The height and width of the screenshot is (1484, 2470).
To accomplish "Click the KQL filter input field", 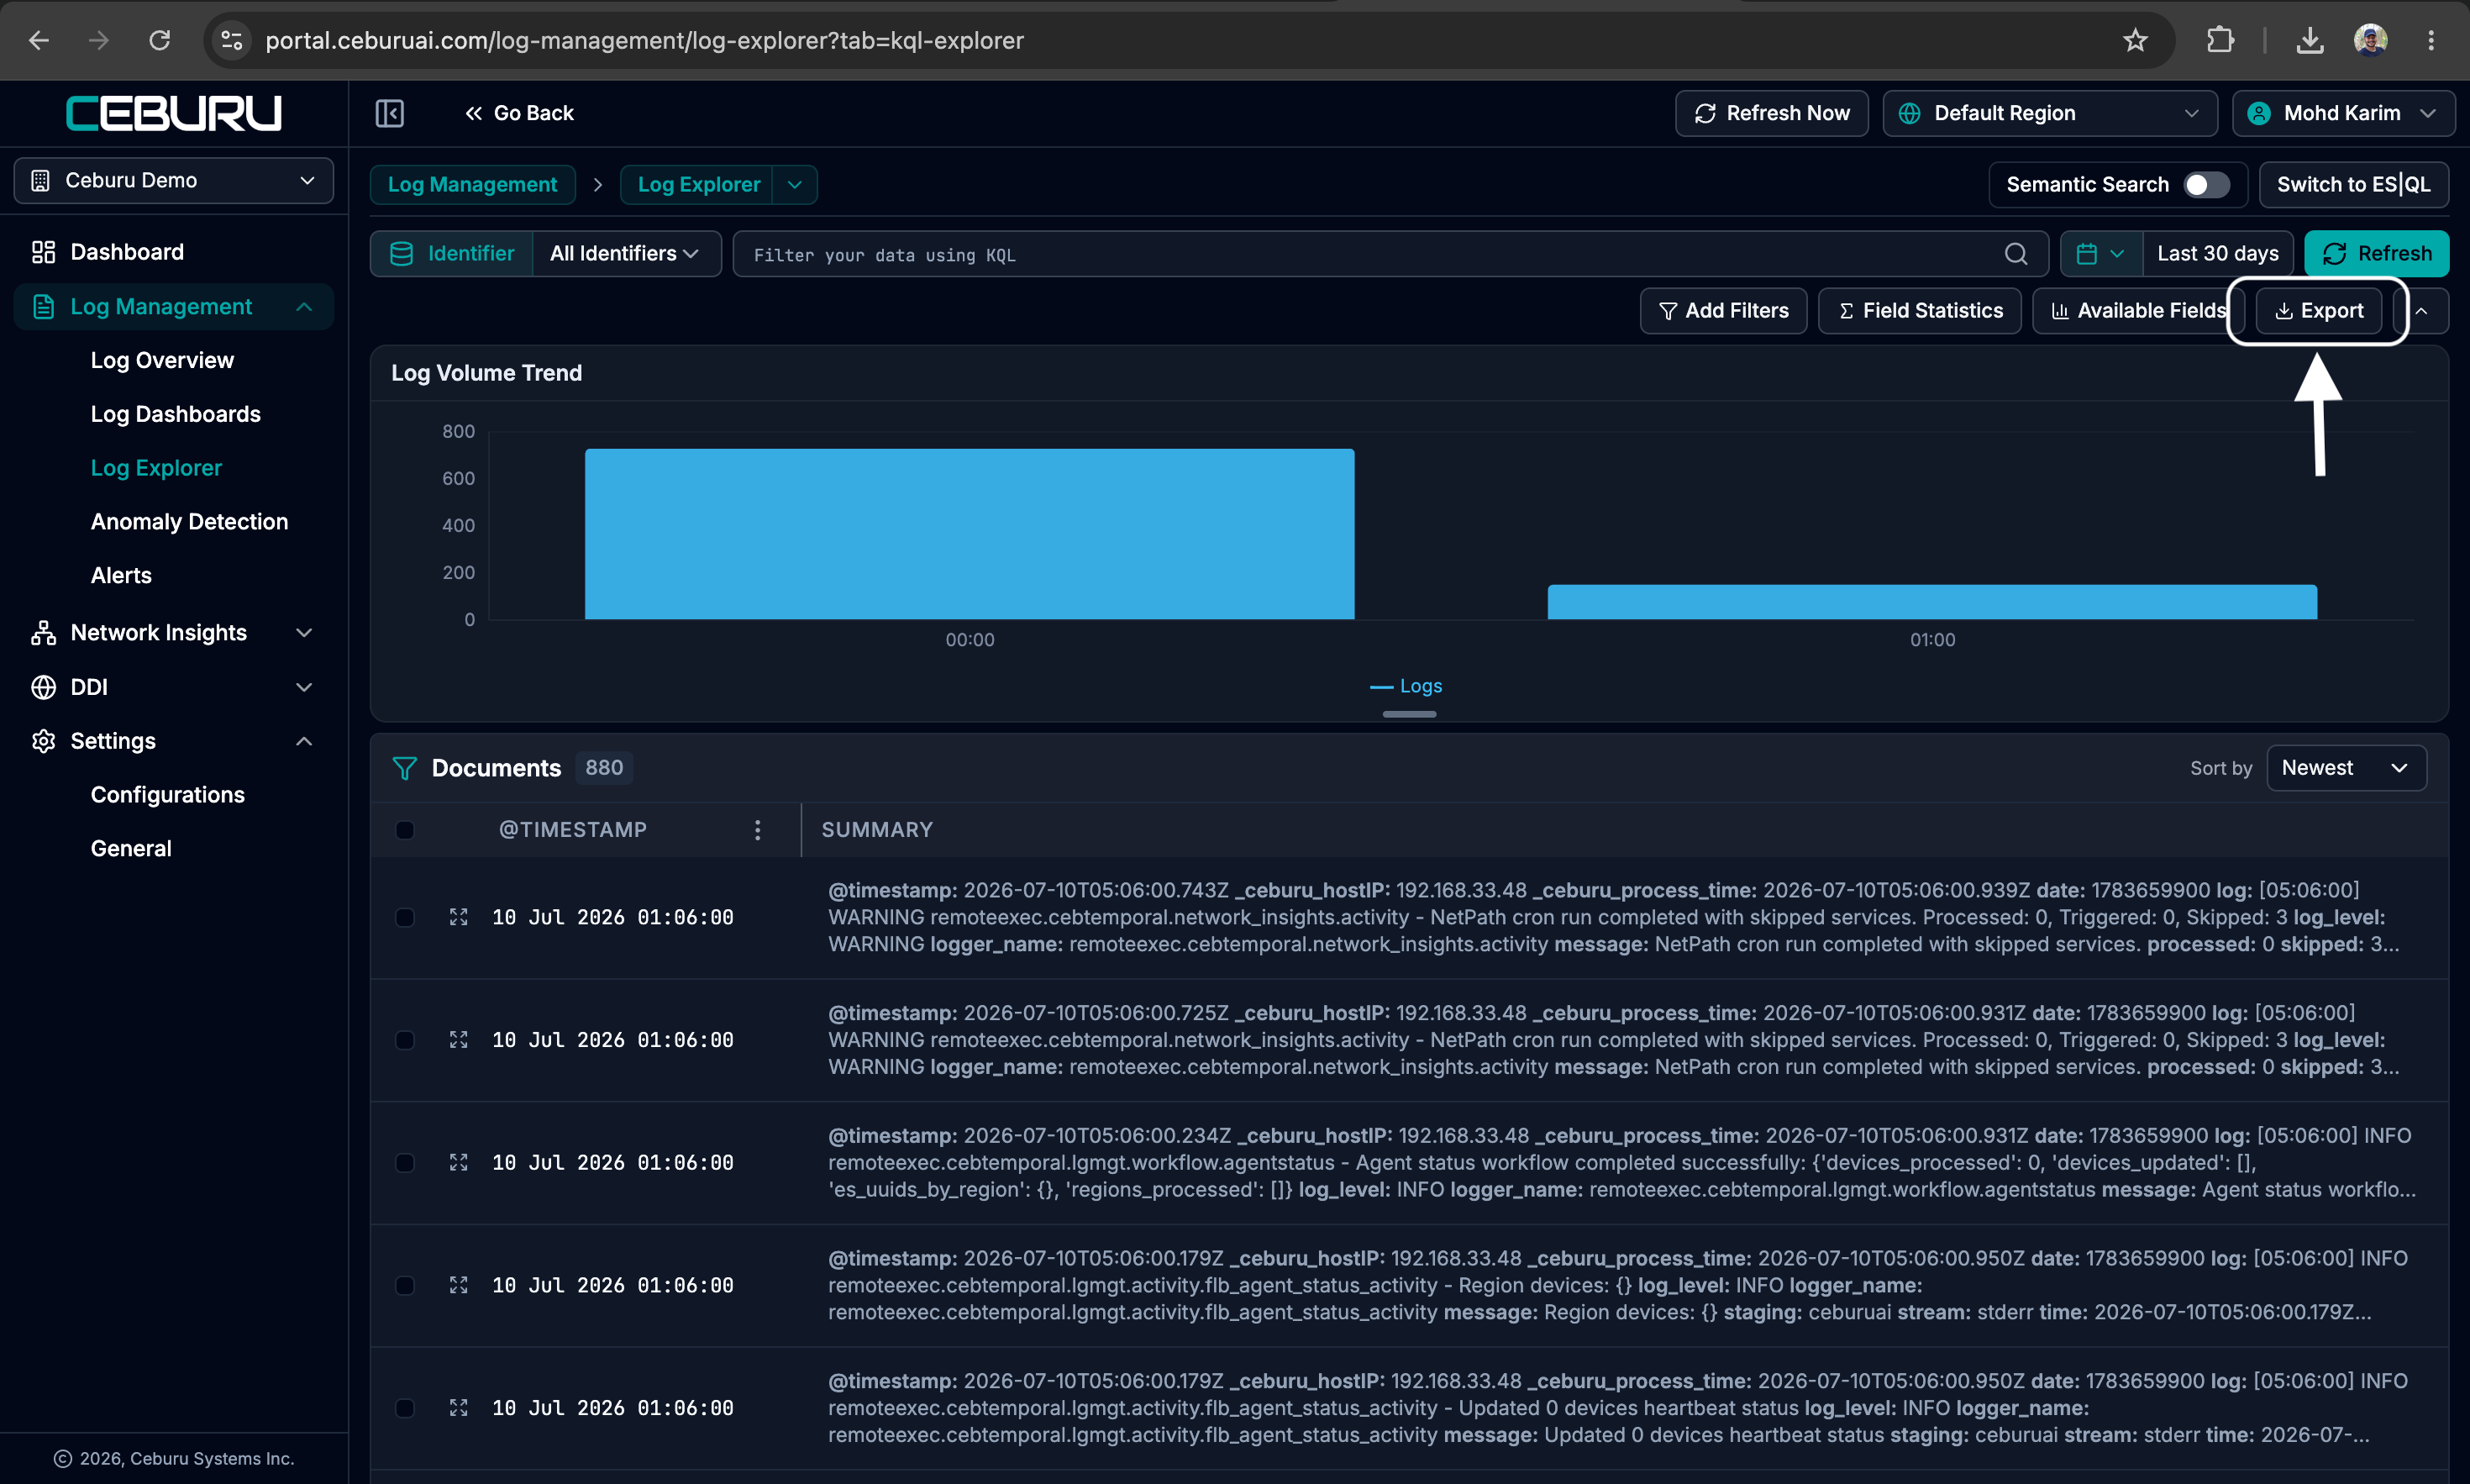I will coord(1390,254).
